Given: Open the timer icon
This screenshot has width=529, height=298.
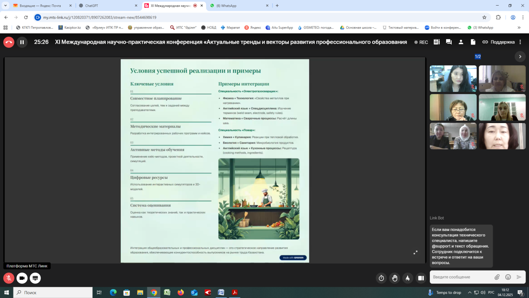Looking at the screenshot, I should pos(381,278).
